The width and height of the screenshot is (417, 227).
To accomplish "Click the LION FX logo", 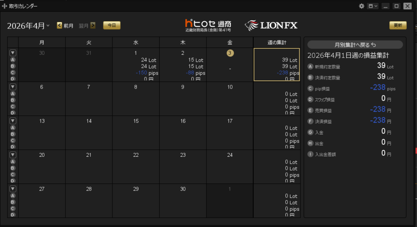I will tap(271, 26).
